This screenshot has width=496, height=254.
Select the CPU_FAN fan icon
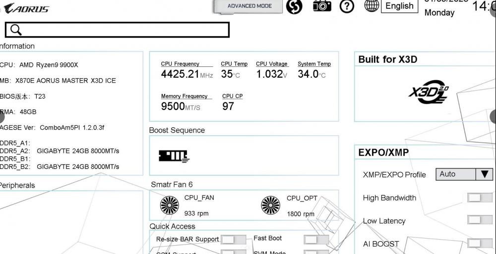170,205
